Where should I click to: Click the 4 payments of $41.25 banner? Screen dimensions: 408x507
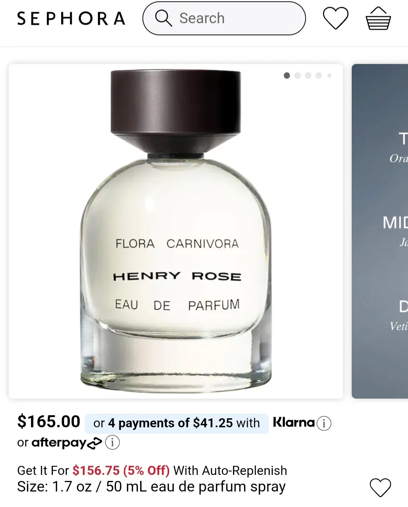(x=176, y=423)
